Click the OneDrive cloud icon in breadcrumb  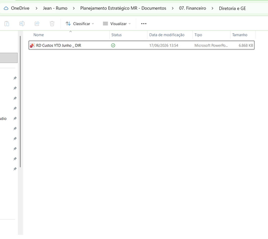[6, 8]
